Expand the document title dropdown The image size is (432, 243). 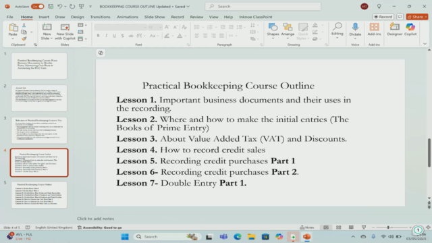click(188, 6)
